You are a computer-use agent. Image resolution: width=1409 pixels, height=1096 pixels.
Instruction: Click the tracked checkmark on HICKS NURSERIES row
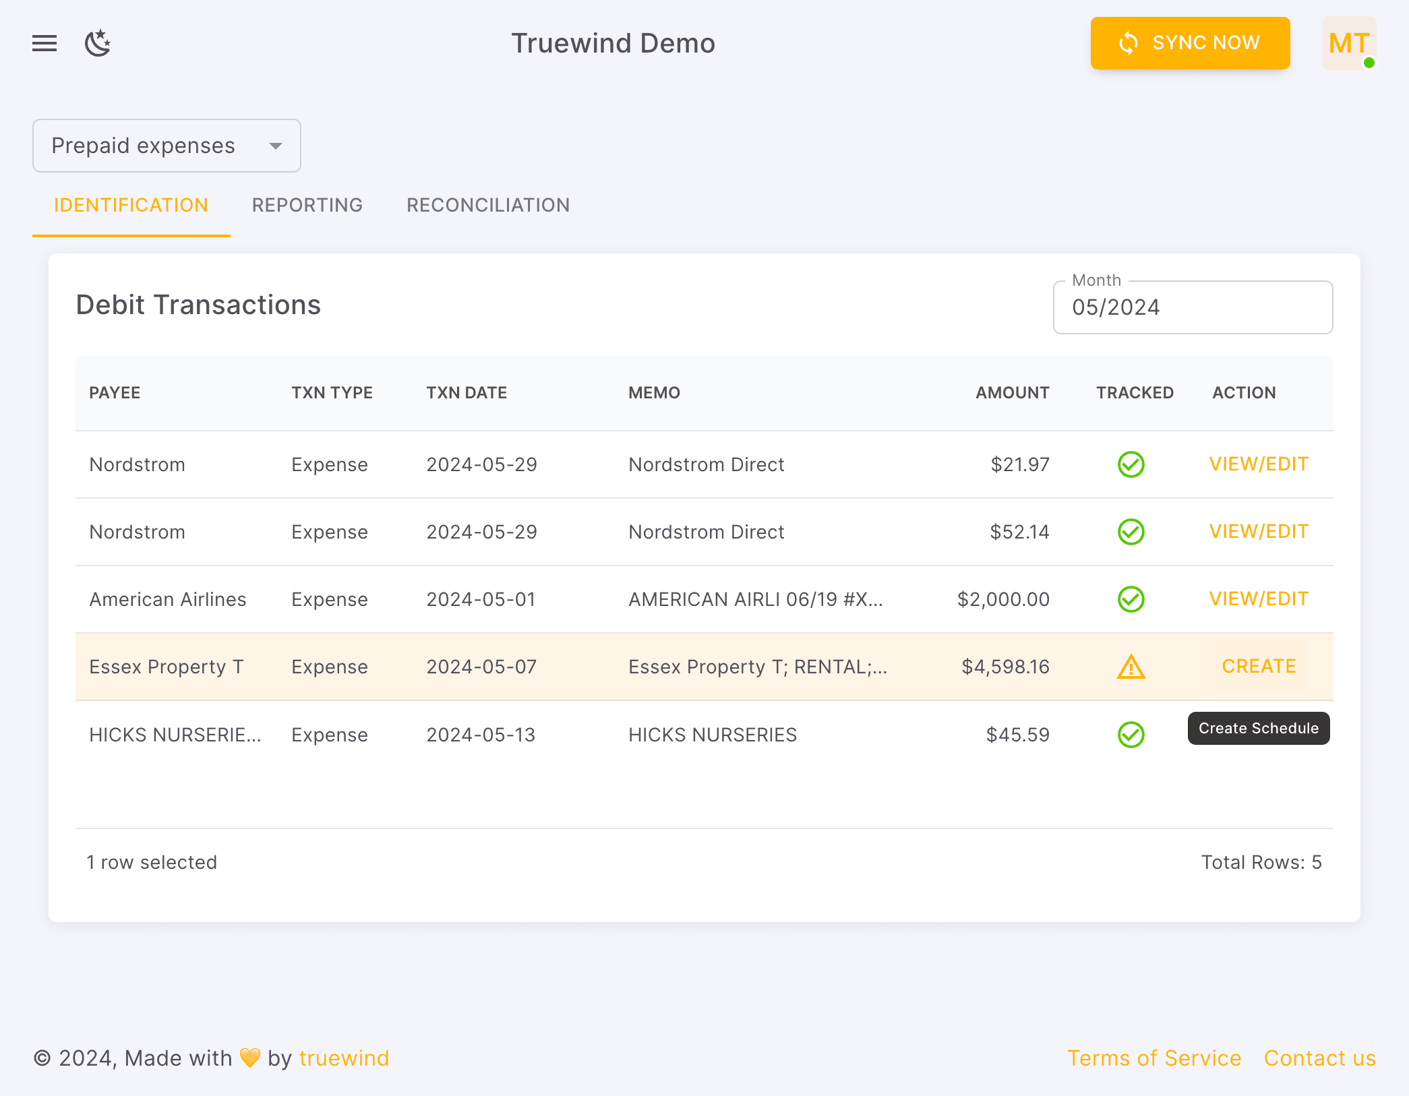[1131, 735]
